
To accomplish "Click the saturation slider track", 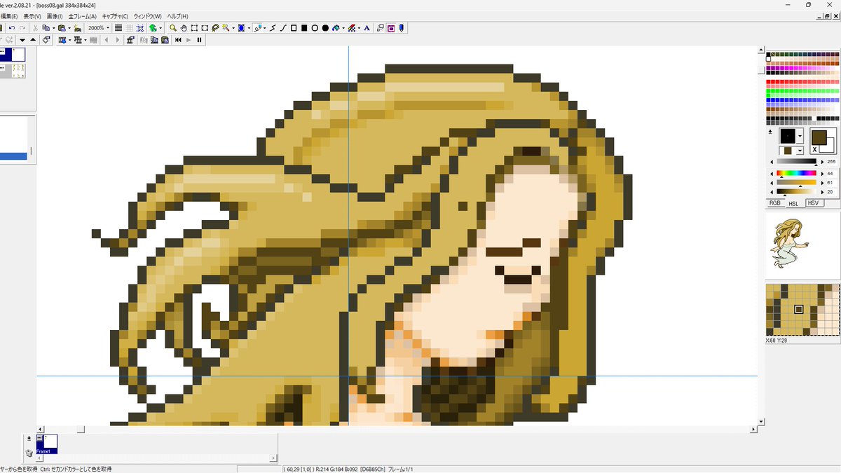I will (797, 182).
